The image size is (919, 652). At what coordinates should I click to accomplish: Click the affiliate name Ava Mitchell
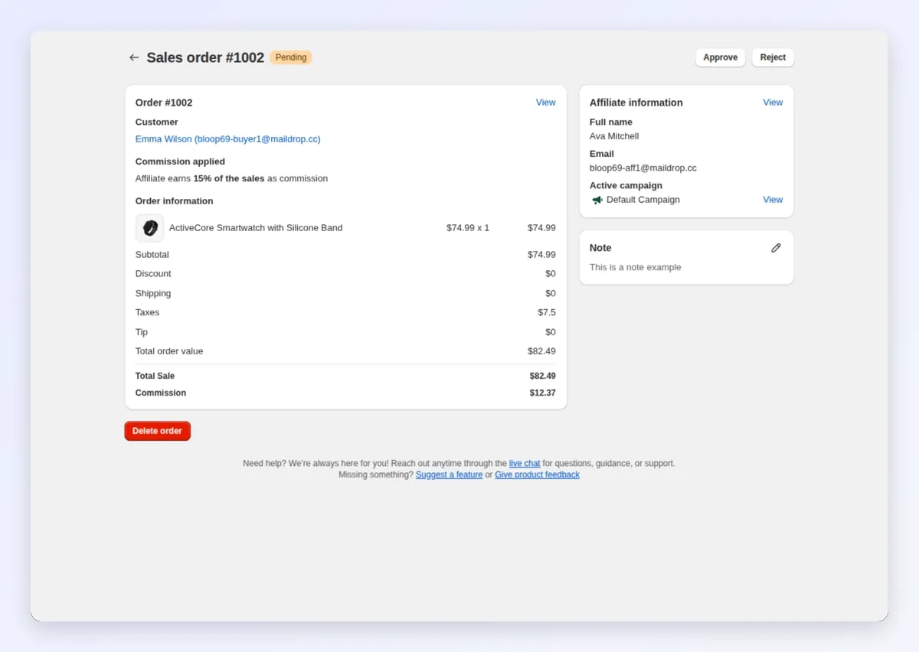click(x=614, y=136)
